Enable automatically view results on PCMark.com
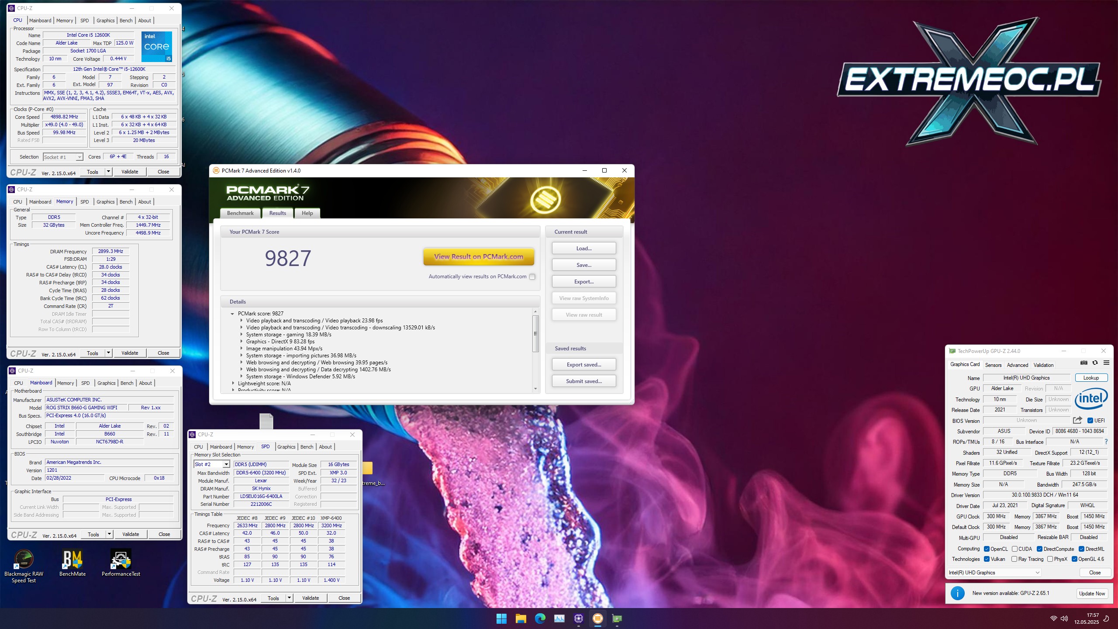The width and height of the screenshot is (1118, 629). coord(532,276)
